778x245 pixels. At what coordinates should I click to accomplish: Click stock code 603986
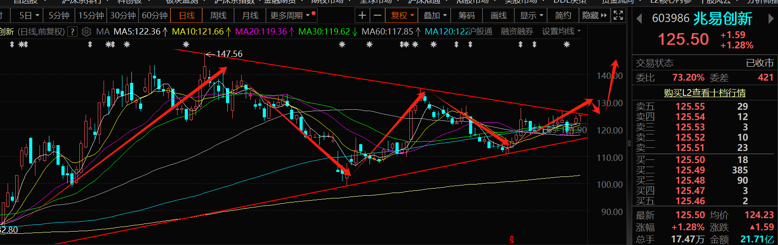(670, 18)
